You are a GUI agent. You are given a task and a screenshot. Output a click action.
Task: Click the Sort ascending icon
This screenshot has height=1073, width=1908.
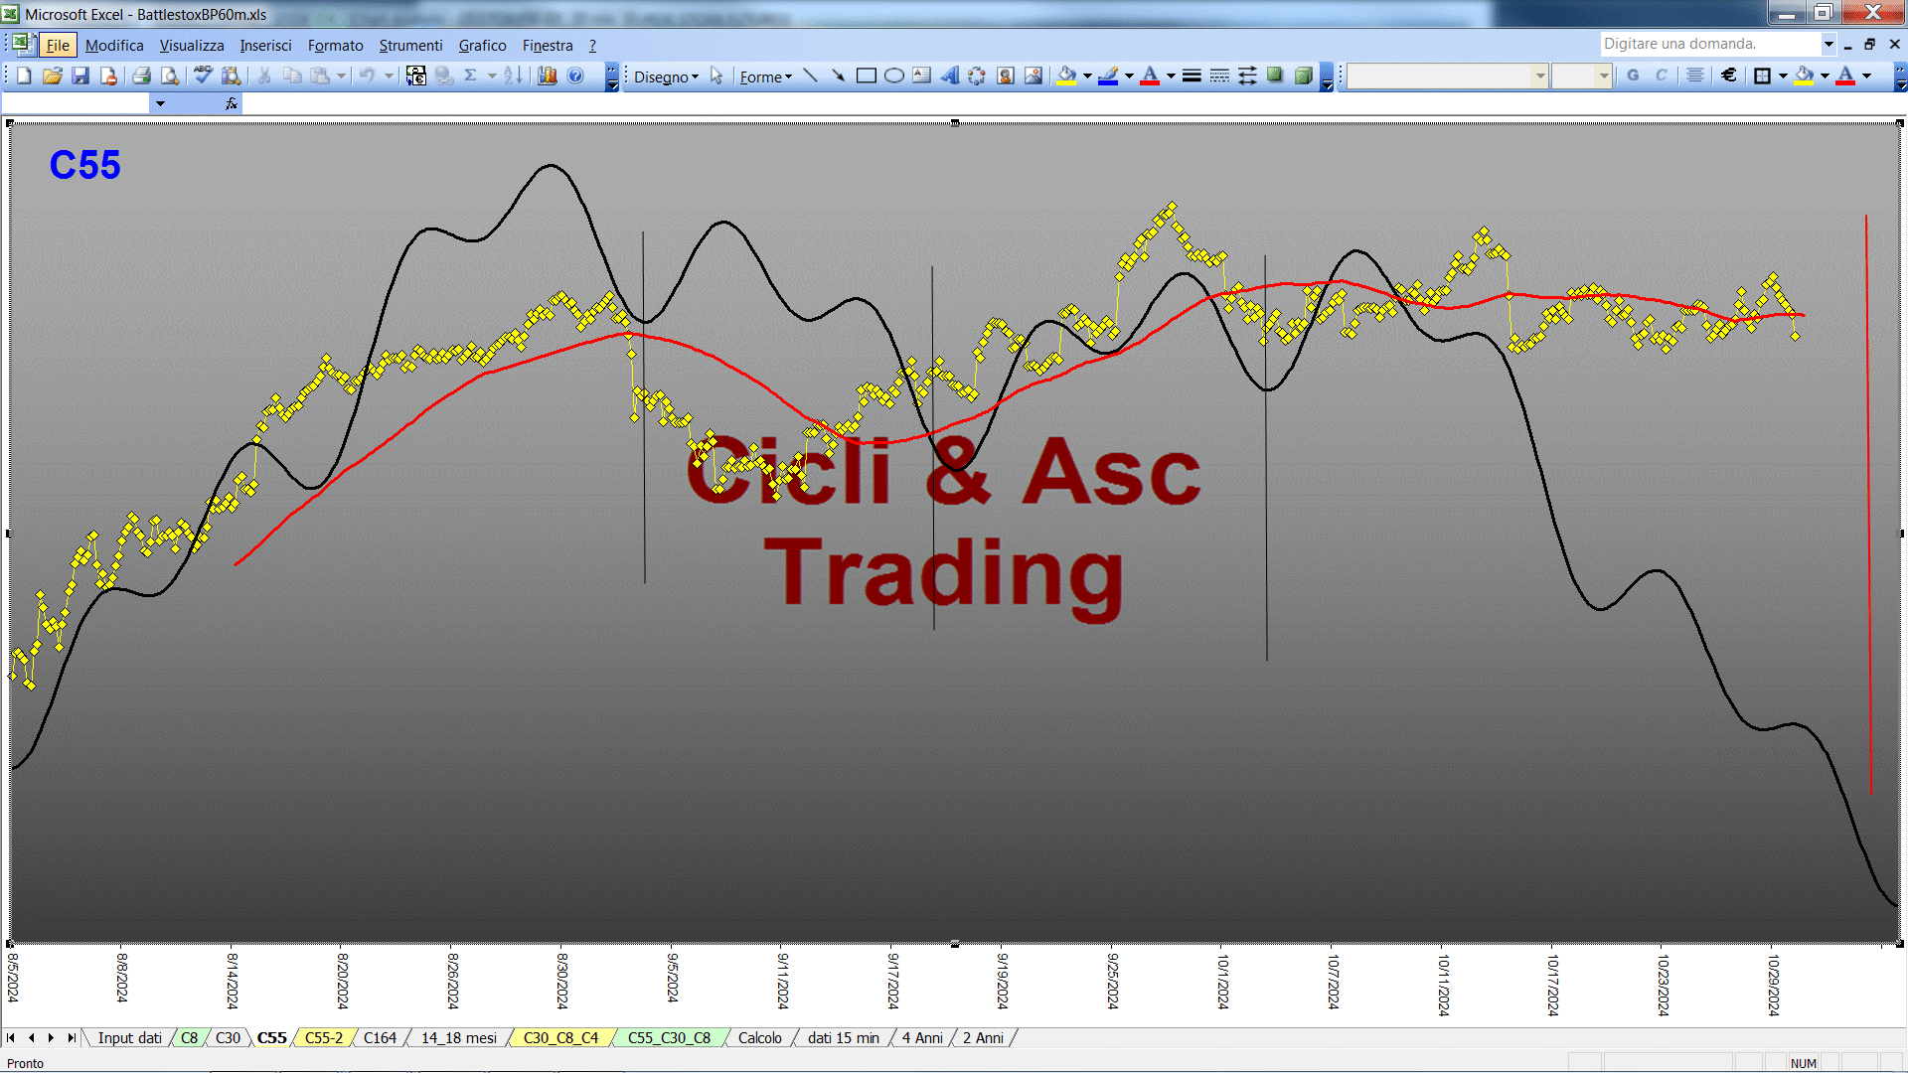513,76
